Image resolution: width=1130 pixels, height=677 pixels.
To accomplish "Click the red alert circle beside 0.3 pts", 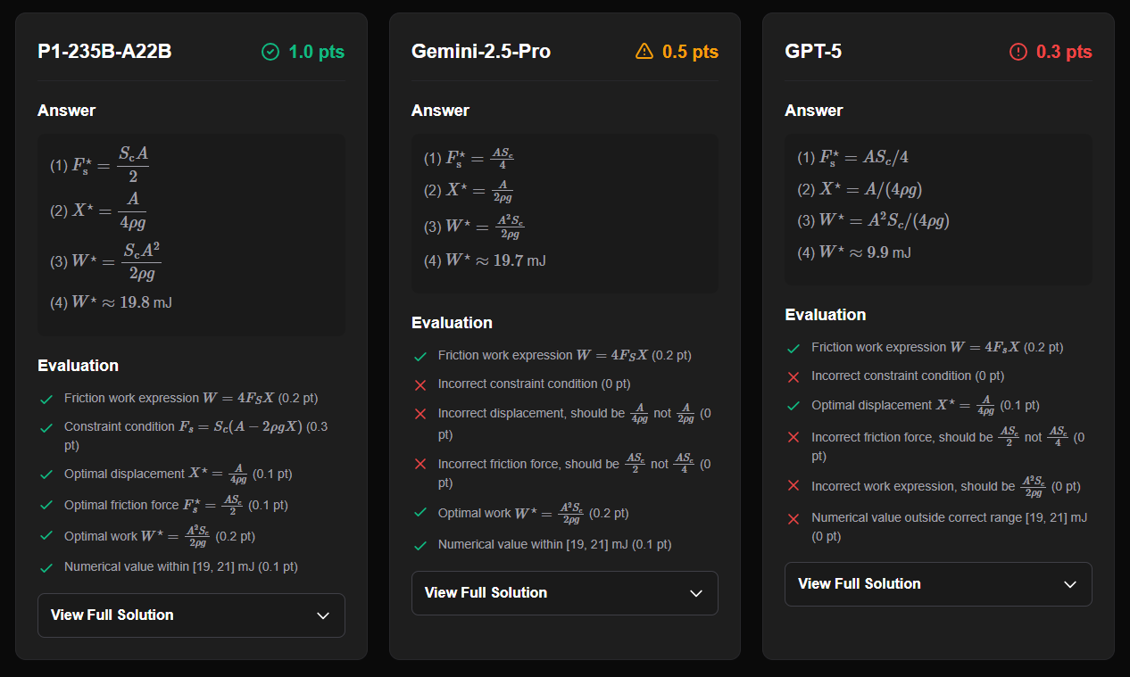I will [x=1018, y=53].
